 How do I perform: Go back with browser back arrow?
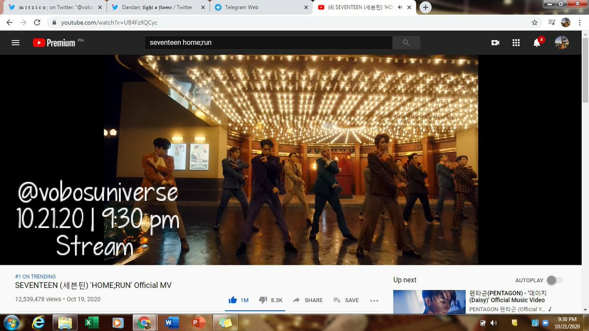click(10, 23)
